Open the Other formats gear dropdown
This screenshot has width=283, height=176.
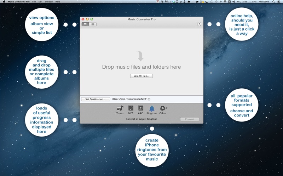click(163, 108)
